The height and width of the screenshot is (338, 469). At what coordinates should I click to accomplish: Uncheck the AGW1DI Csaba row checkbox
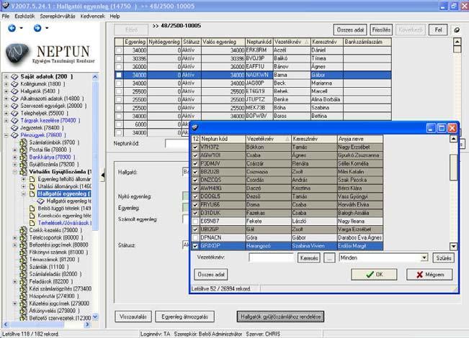point(195,155)
